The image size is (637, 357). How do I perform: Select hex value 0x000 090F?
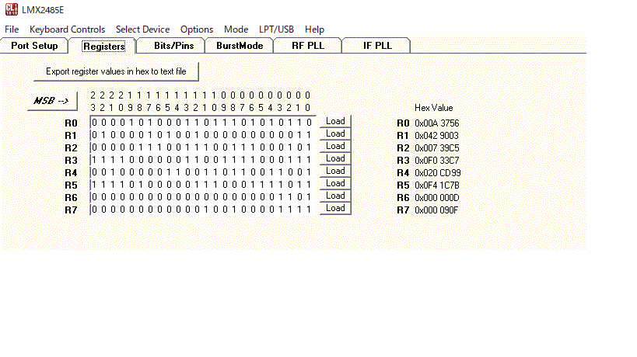point(436,210)
